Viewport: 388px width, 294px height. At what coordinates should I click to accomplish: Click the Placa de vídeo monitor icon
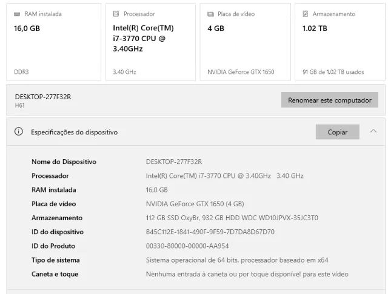210,14
